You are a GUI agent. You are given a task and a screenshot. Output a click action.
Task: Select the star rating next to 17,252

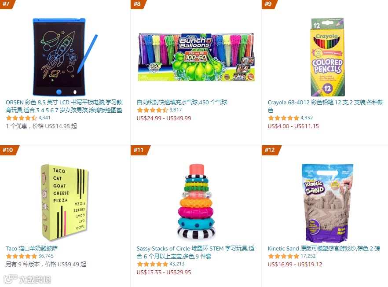[x=284, y=256]
